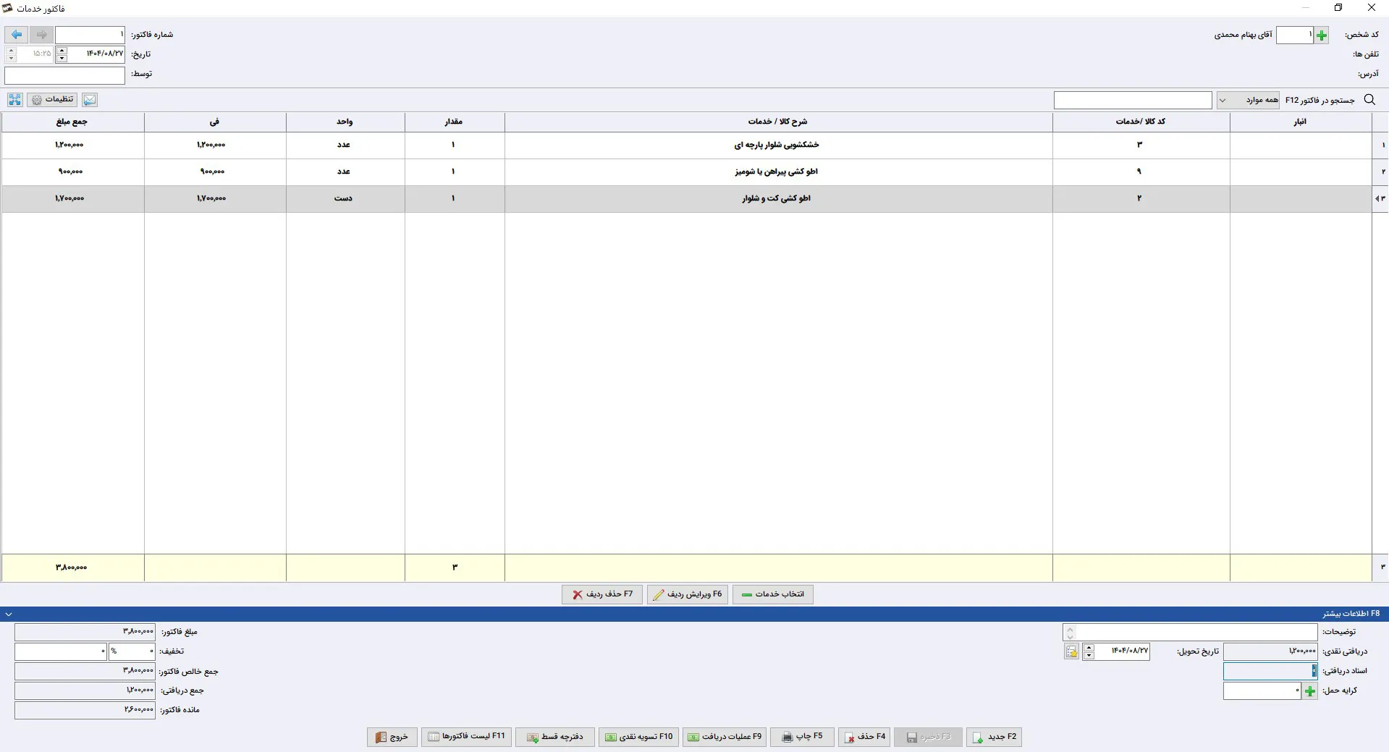Click the کد کالا /خدمات column header
This screenshot has height=752, width=1389.
coord(1141,122)
